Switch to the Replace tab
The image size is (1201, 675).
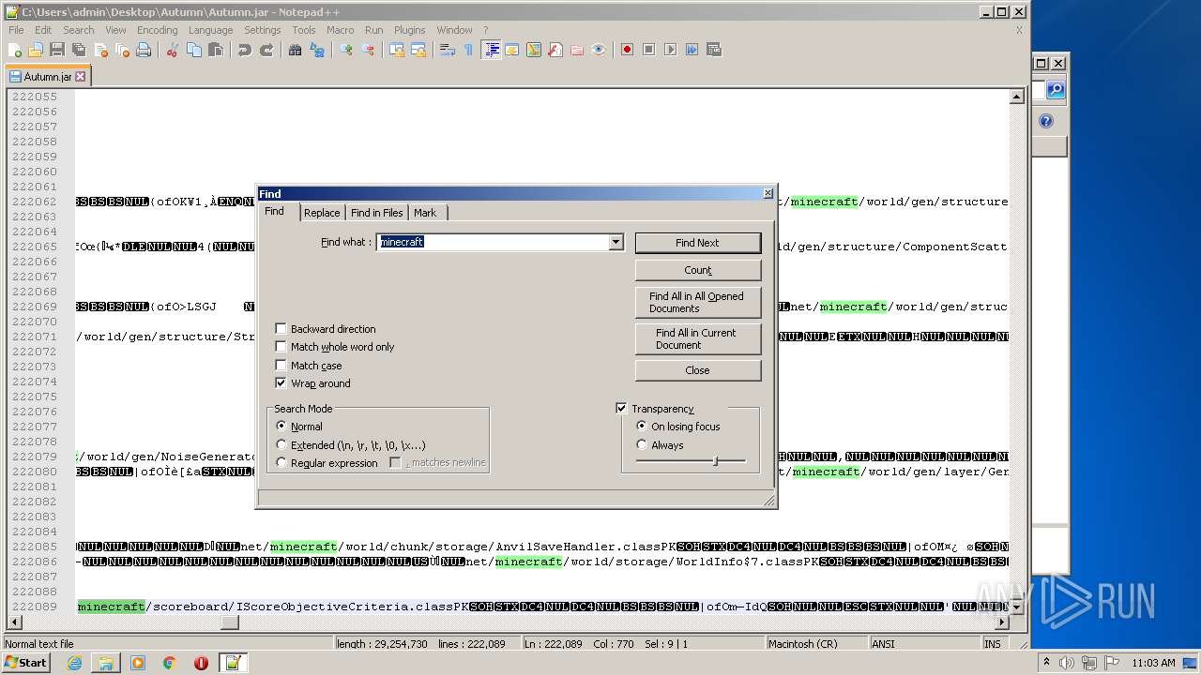tap(322, 213)
